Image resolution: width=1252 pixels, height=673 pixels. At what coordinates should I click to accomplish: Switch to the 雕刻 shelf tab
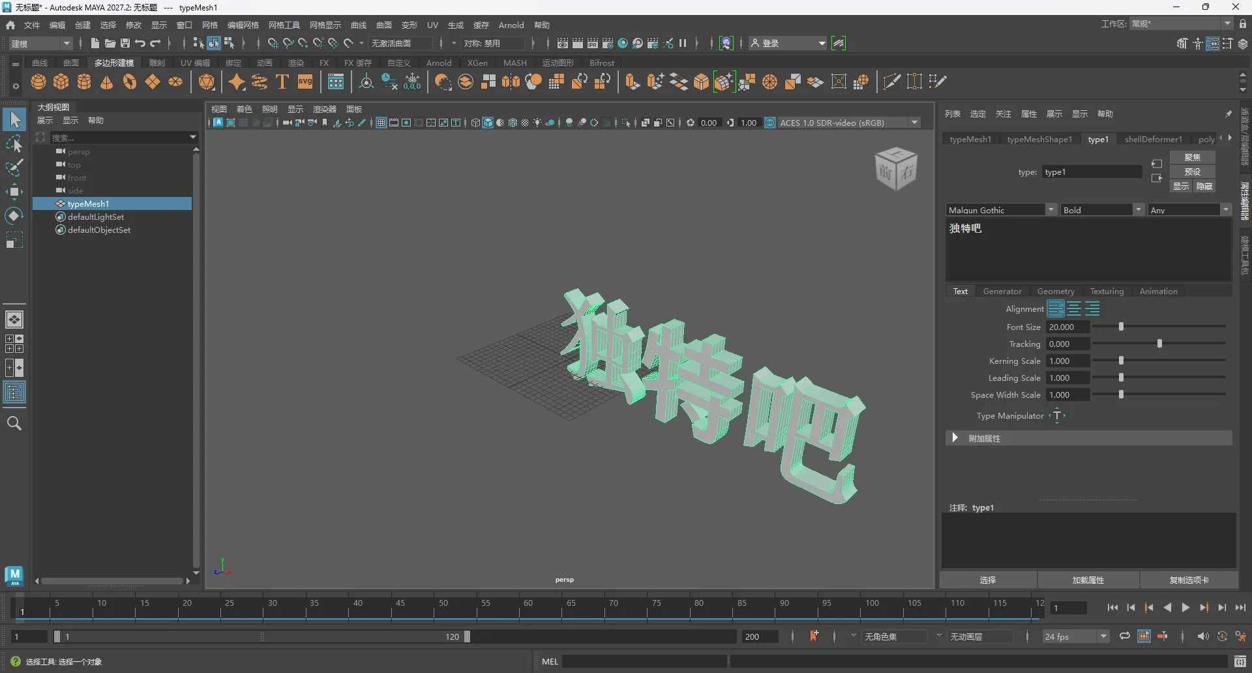[157, 63]
